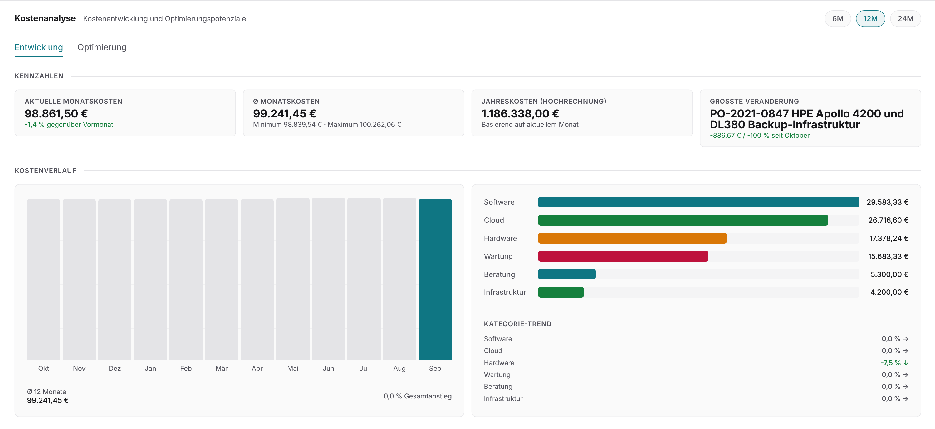
Task: Click the Kostenanalyse page title
Action: pos(45,18)
